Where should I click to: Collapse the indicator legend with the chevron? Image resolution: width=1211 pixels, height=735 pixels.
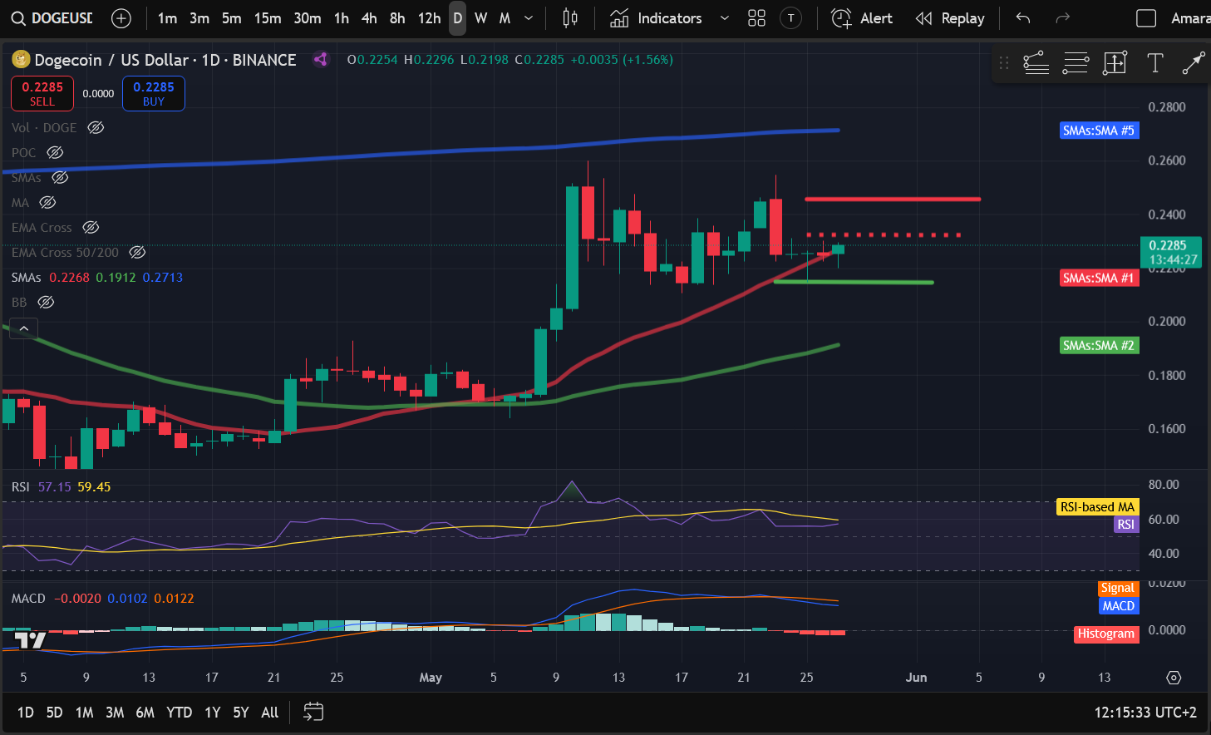24,328
